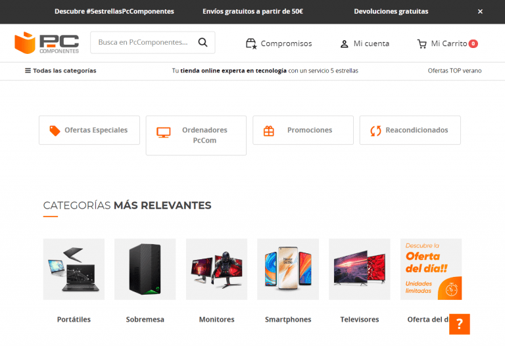
Task: Click the Compromisos shop star icon
Action: 251,43
